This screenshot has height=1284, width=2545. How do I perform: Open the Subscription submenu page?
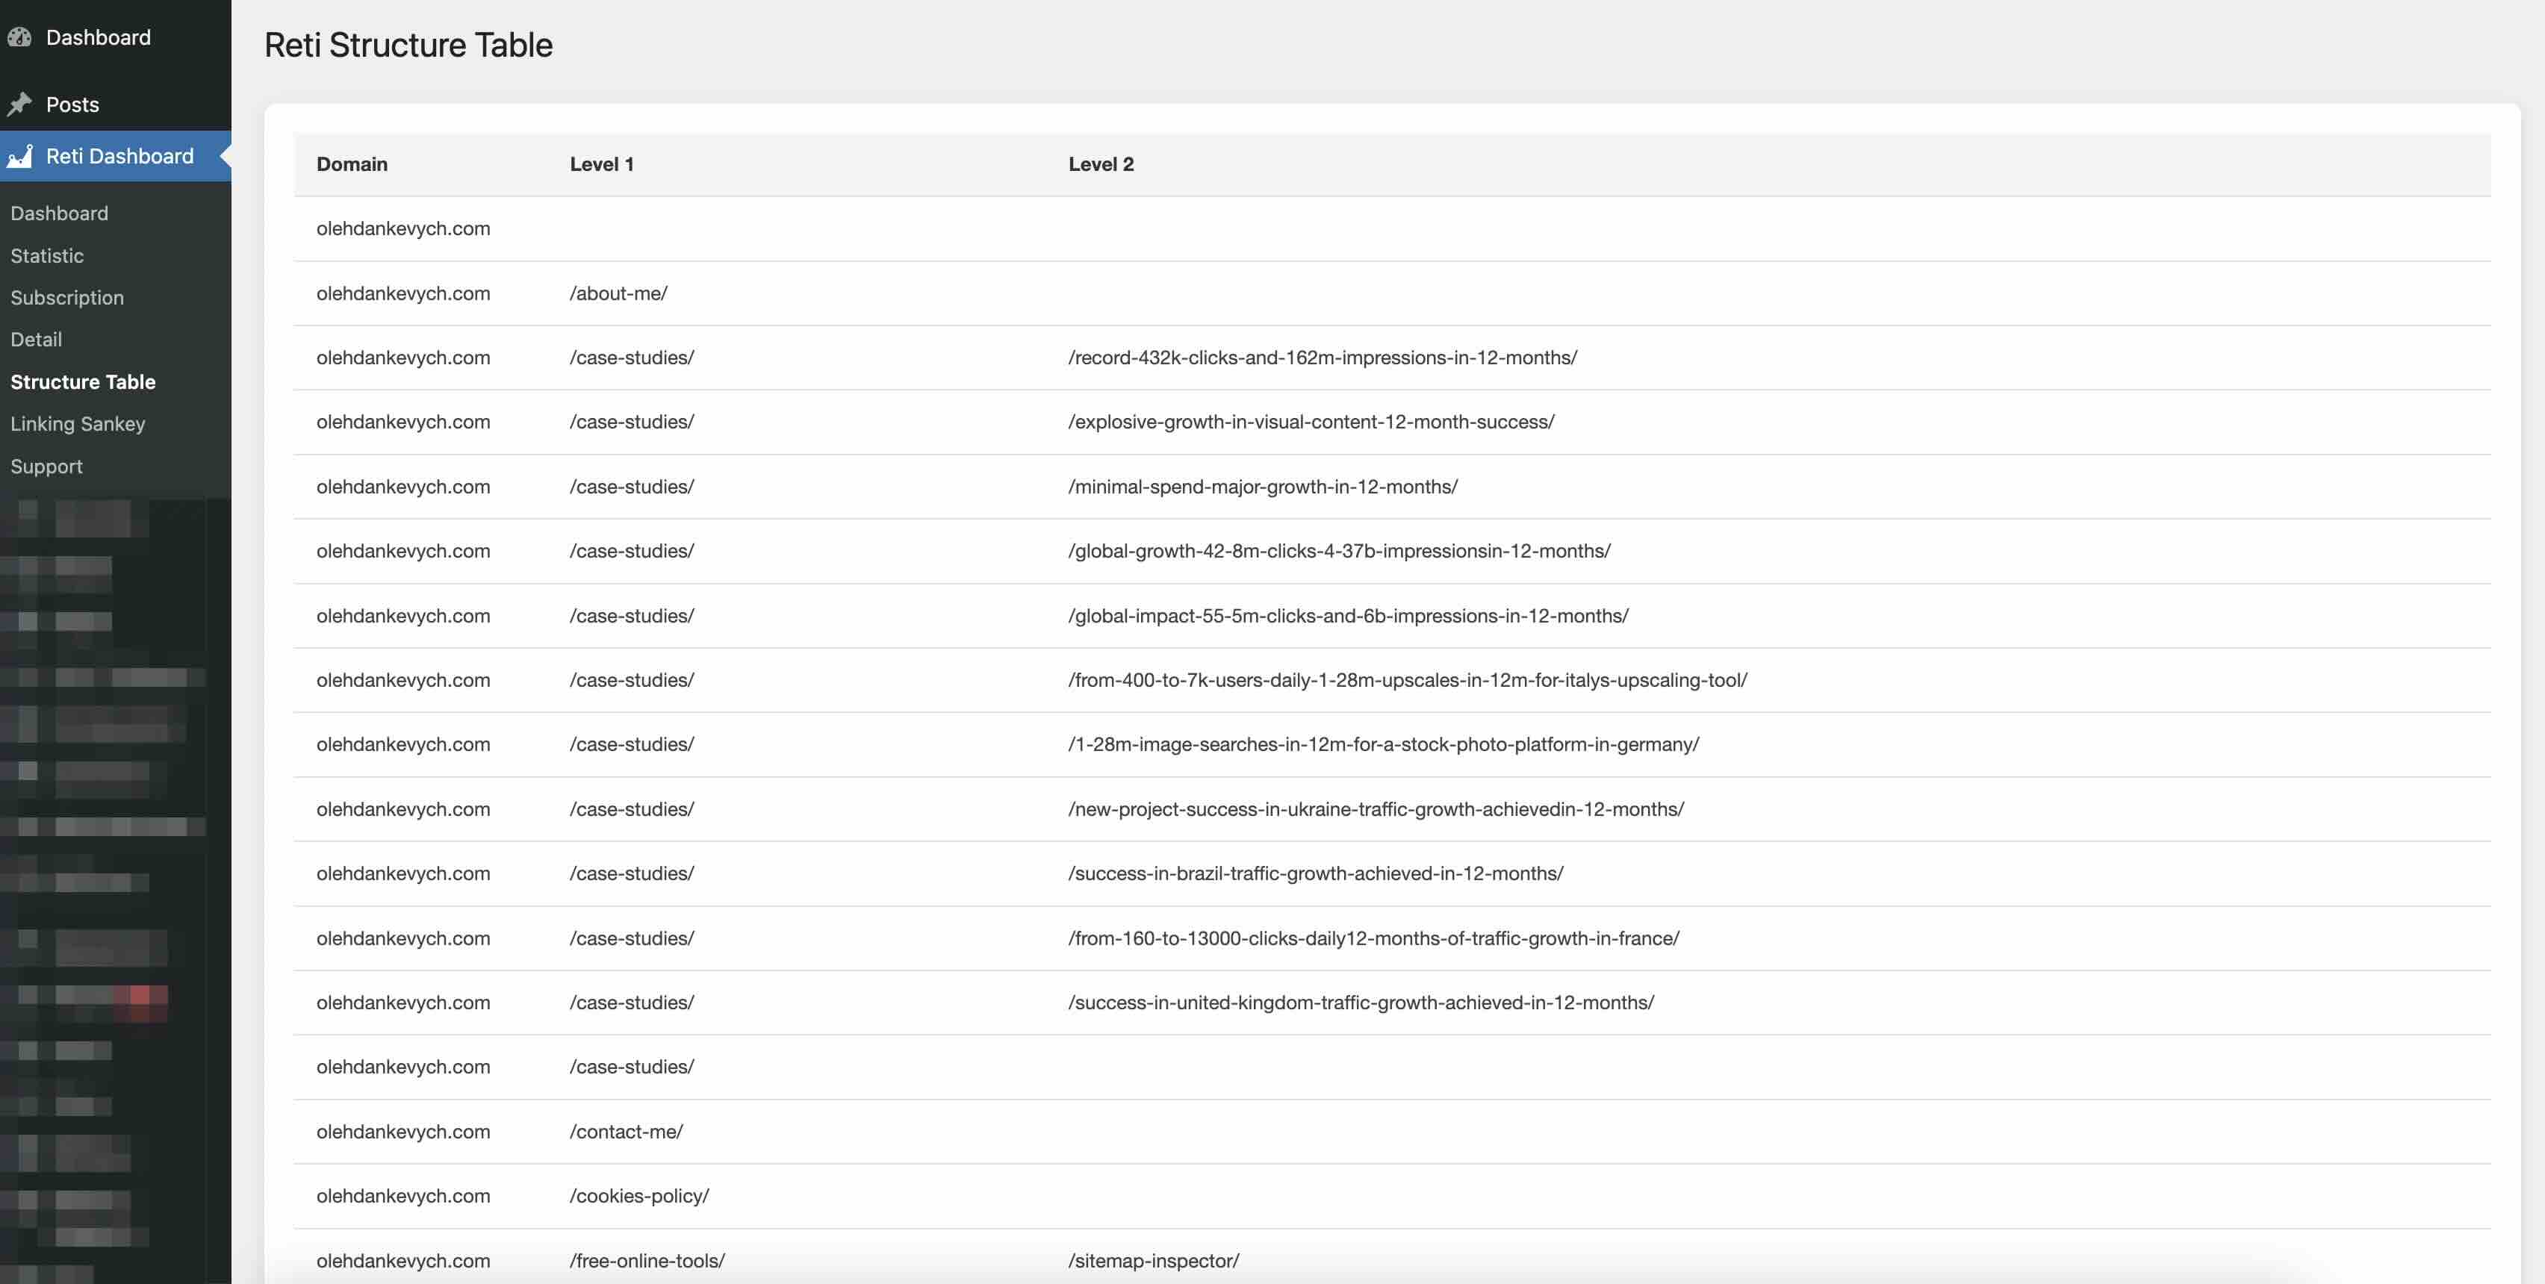pyautogui.click(x=67, y=297)
